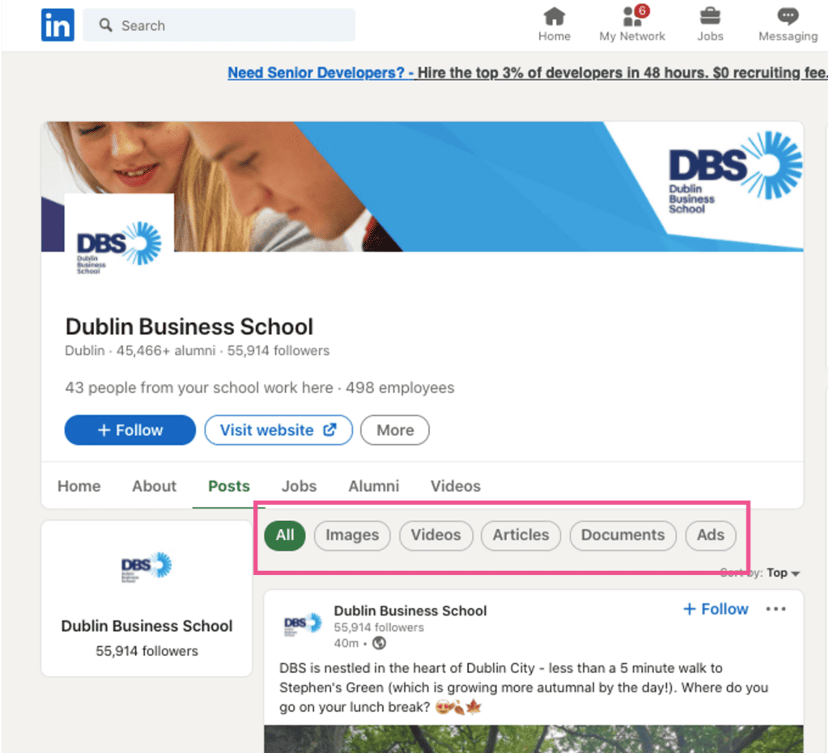Open the More button menu

pos(395,429)
